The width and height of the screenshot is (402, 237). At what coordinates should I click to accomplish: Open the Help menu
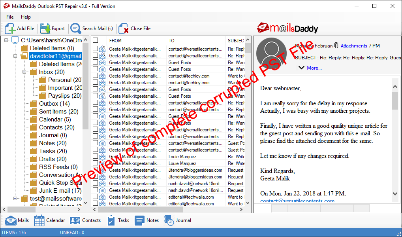(26, 17)
